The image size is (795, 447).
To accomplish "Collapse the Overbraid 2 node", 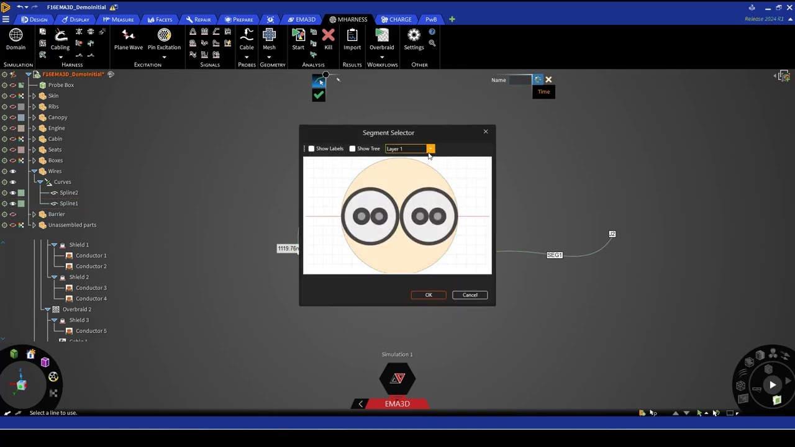I will click(47, 309).
